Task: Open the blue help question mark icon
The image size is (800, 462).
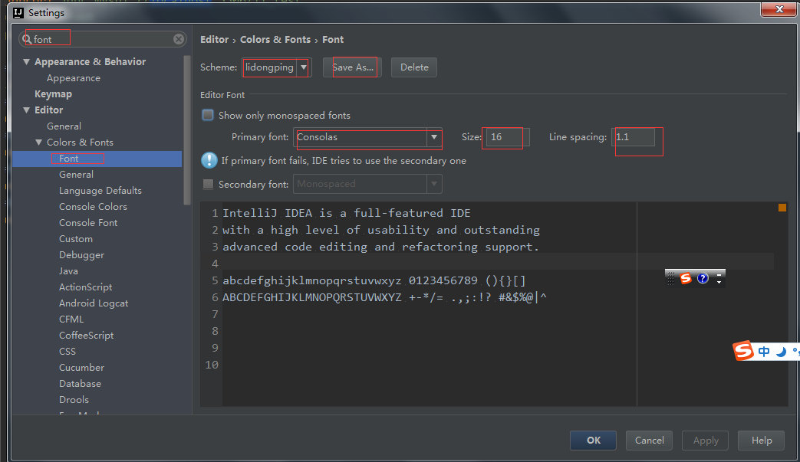Action: pos(703,278)
